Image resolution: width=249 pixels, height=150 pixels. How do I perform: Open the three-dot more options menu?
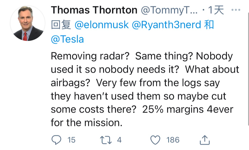pyautogui.click(x=236, y=10)
